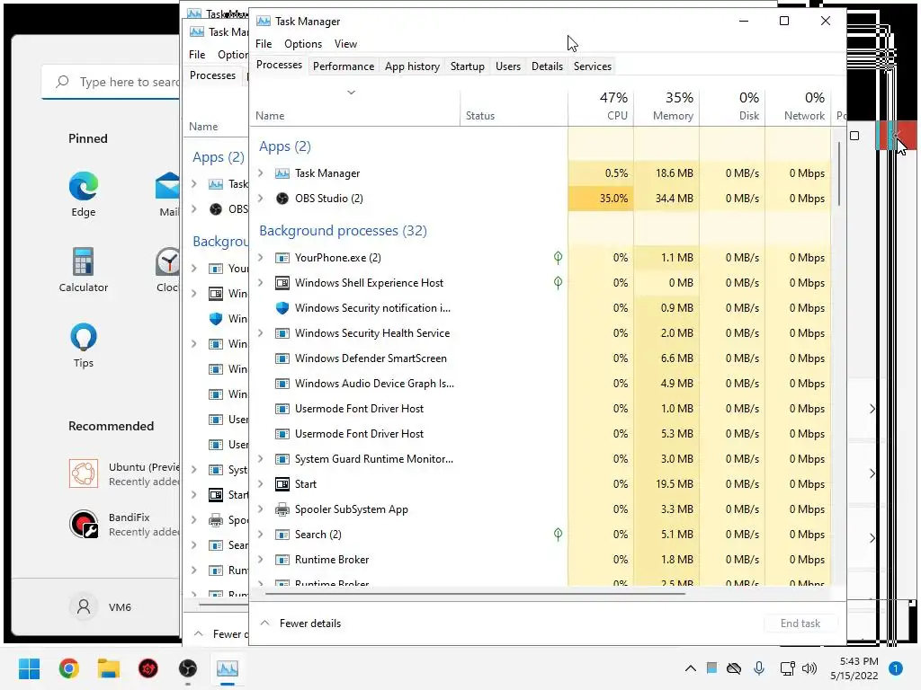
Task: Click the End task button
Action: click(800, 624)
